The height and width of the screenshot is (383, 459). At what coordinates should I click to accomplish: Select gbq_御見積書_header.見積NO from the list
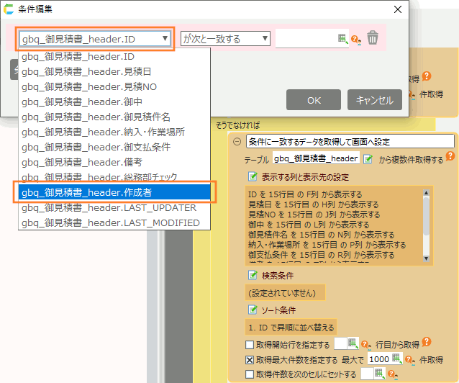click(114, 86)
